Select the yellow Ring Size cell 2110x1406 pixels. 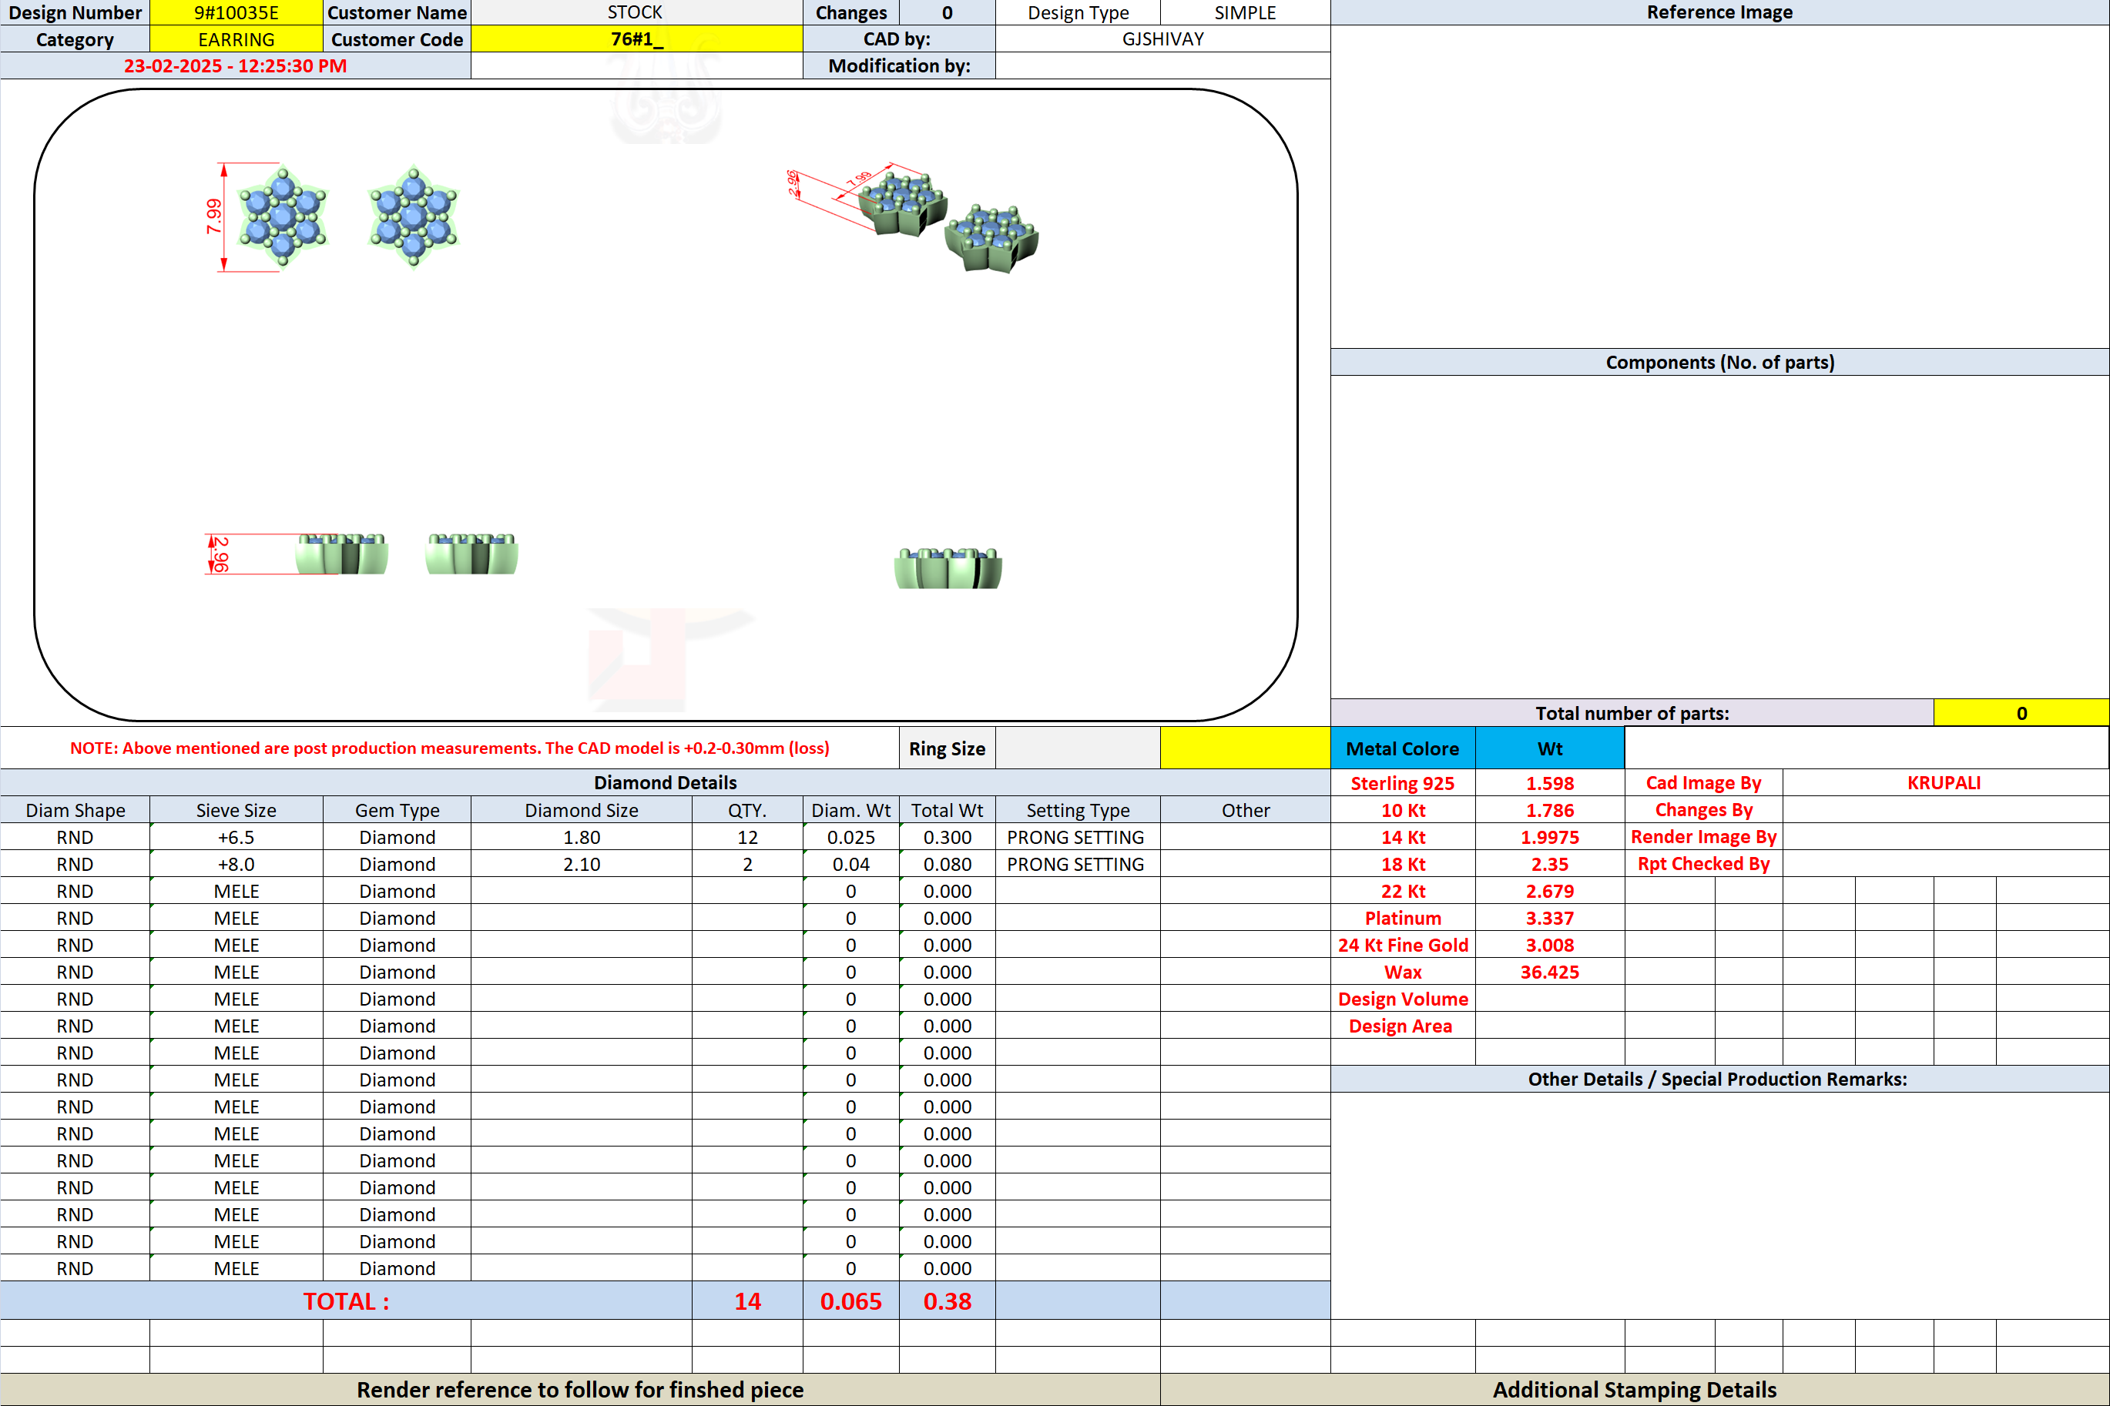pyautogui.click(x=1245, y=748)
